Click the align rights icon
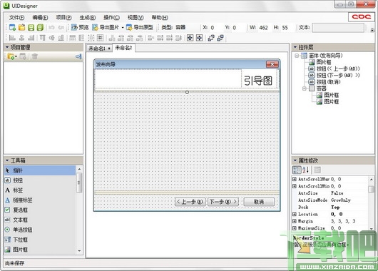 (31, 38)
